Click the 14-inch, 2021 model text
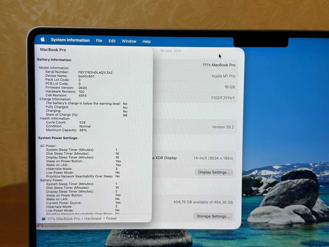 pos(171,51)
